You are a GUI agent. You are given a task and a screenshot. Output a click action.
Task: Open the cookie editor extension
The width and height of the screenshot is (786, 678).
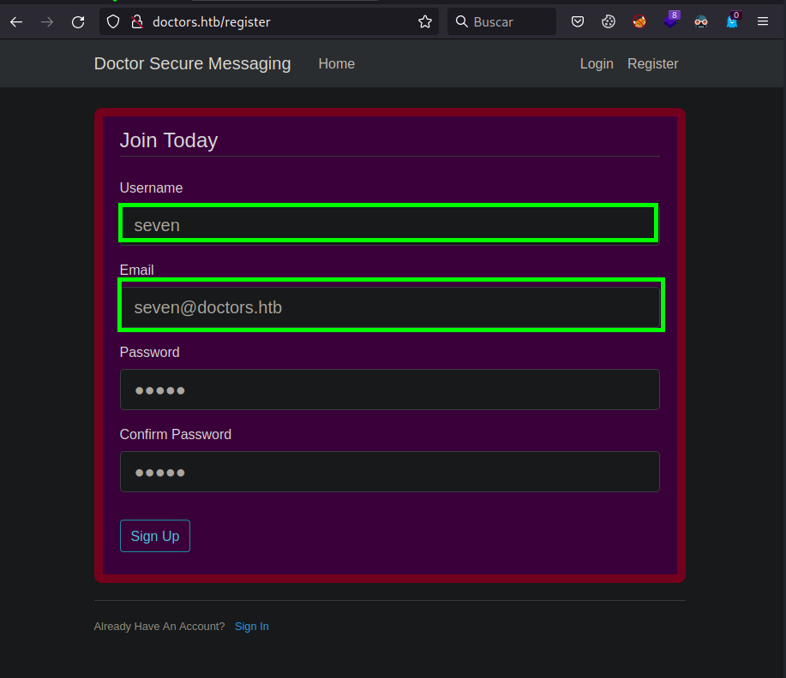click(609, 22)
